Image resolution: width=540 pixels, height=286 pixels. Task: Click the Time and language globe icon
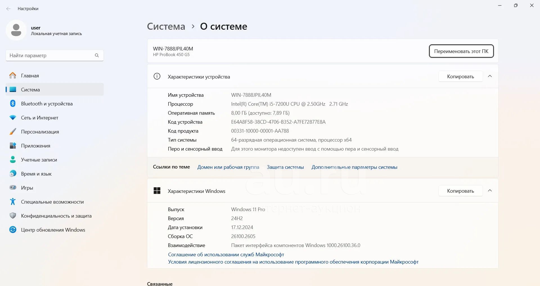pos(13,174)
